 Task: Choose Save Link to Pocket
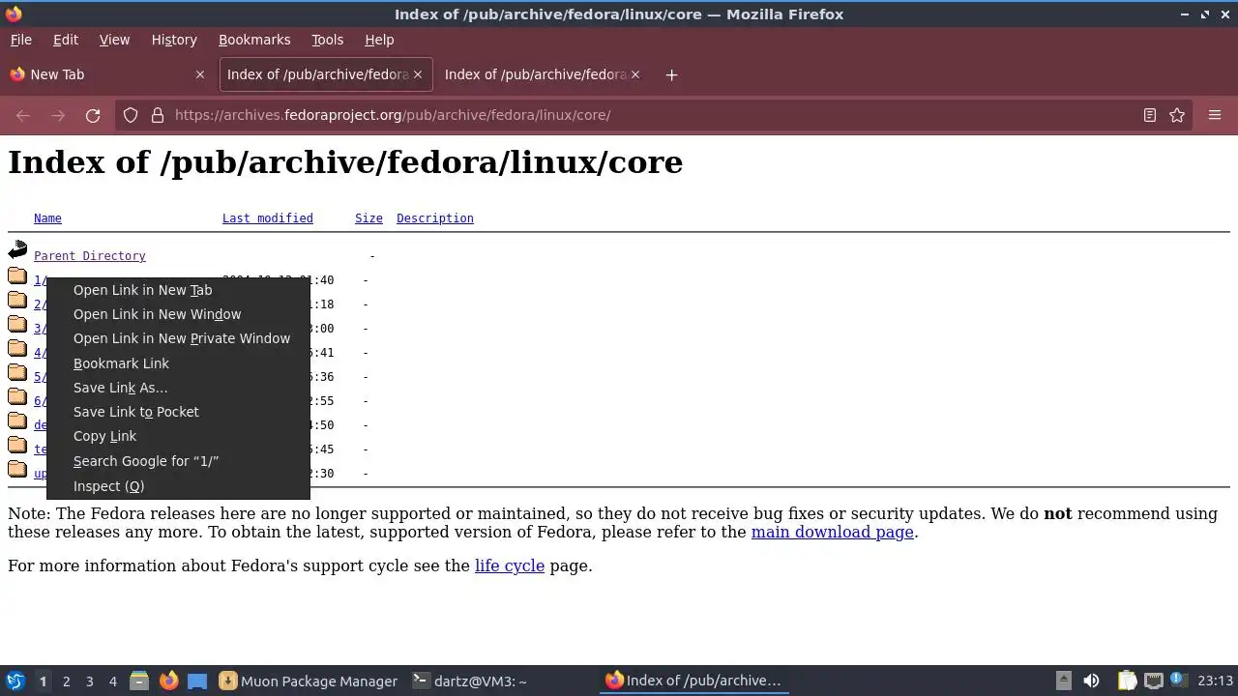178,412
